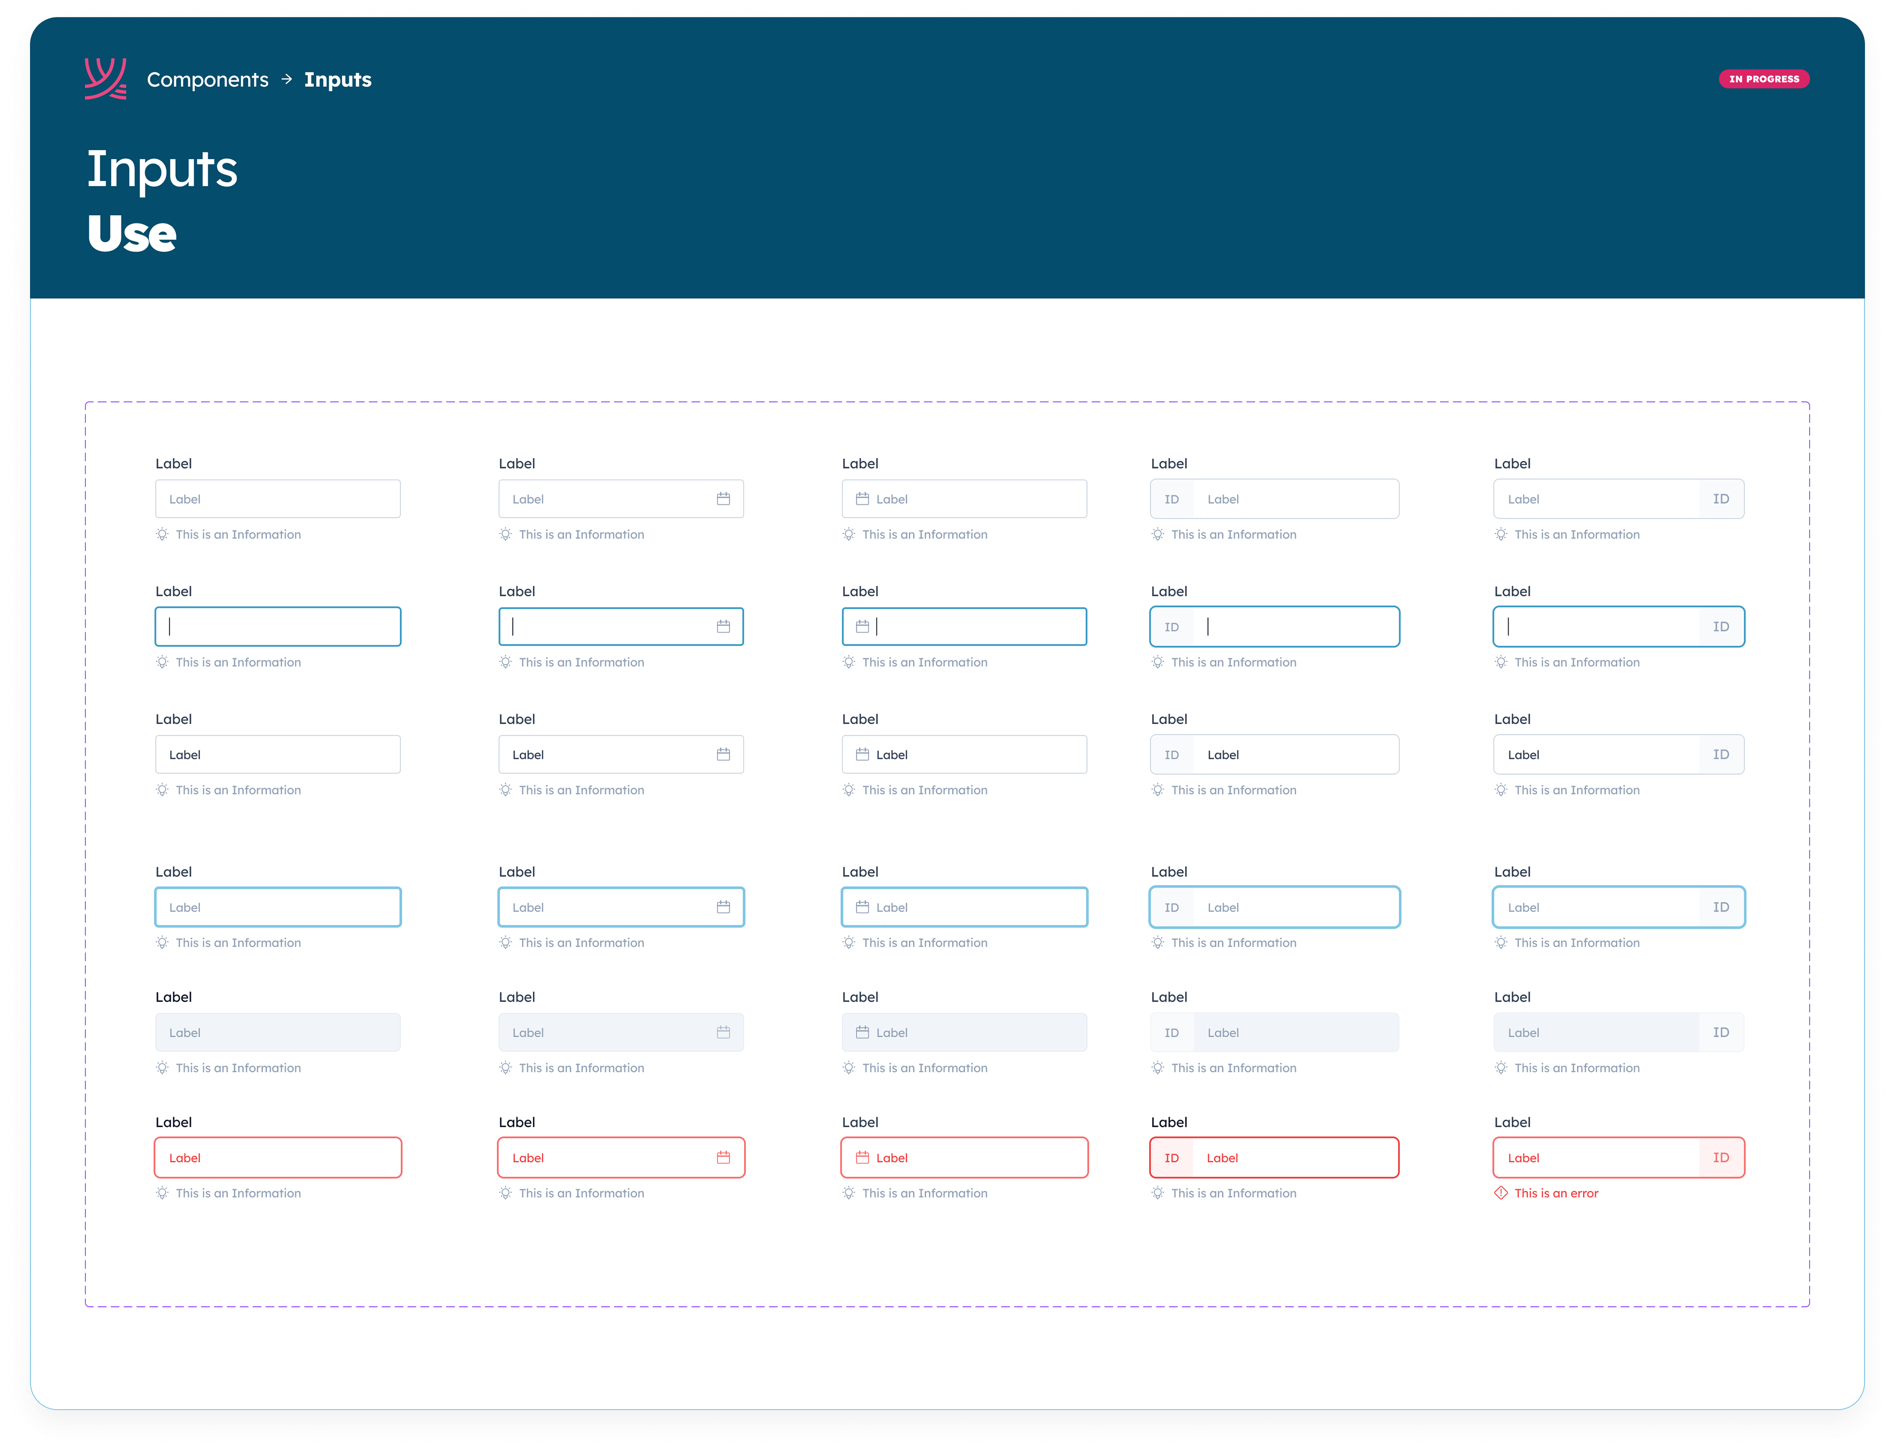Viewport: 1895px width, 1453px height.
Task: Click the plain filled dark-text input without icons
Action: click(x=278, y=755)
